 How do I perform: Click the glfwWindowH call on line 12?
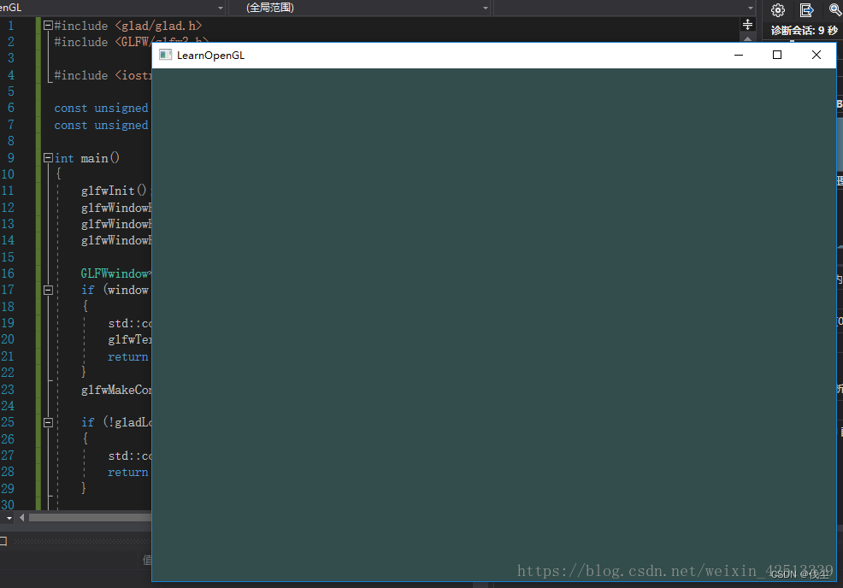(116, 208)
